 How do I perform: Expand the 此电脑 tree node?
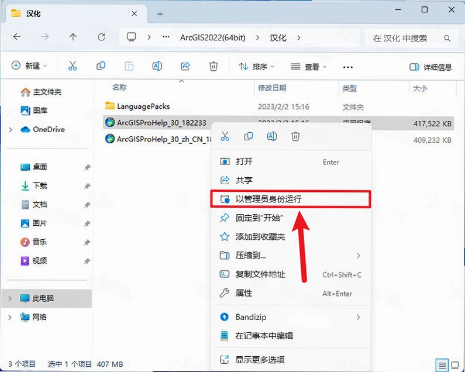pos(10,298)
